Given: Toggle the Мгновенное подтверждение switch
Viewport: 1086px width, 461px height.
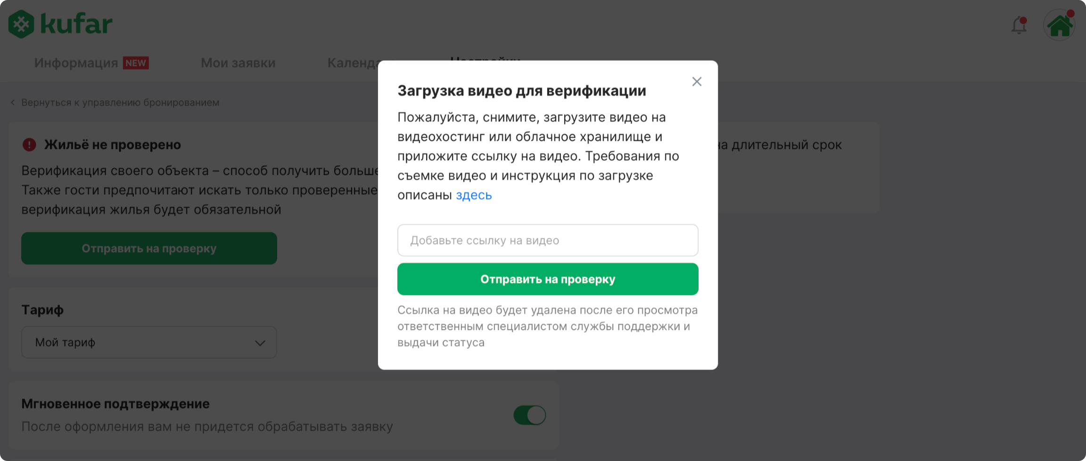Looking at the screenshot, I should point(529,415).
